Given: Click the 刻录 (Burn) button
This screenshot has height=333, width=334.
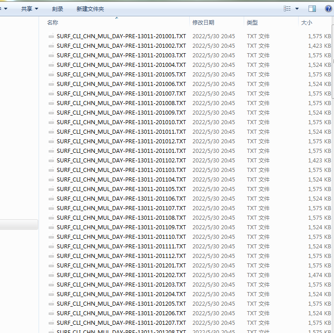Looking at the screenshot, I should click(x=58, y=9).
